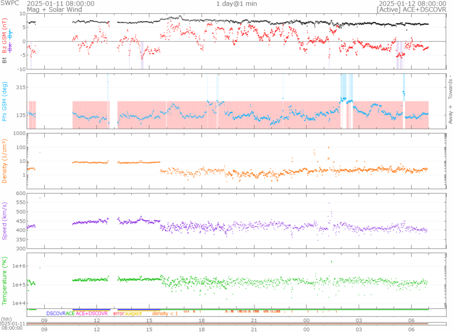The height and width of the screenshot is (332, 454).
Task: Click the blue DSCOVR source legend entry
Action: 55,314
